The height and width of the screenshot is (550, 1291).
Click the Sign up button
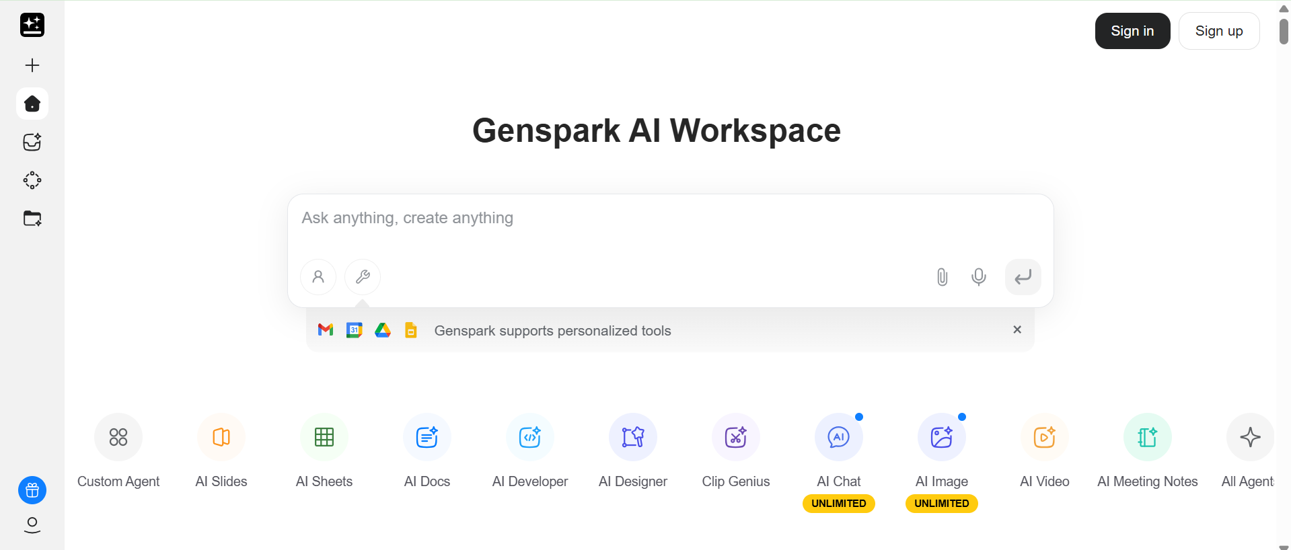1219,31
